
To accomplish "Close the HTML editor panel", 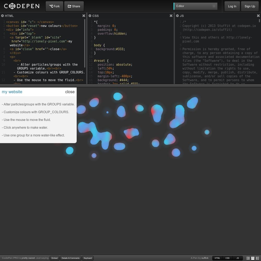I will coord(84,16).
